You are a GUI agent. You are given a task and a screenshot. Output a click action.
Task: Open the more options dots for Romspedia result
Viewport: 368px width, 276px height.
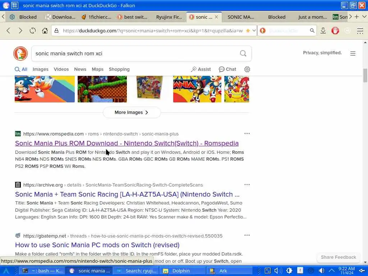point(247,134)
